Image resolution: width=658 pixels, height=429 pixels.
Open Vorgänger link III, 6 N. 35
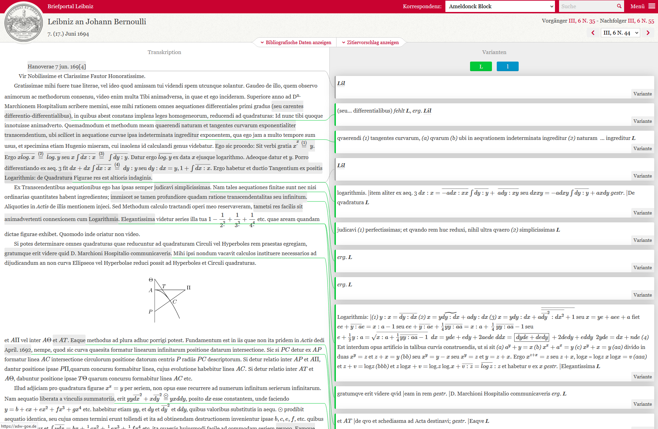tap(582, 21)
